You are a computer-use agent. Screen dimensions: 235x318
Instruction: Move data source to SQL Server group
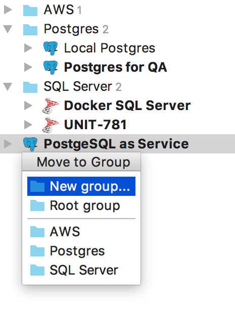coord(81,270)
